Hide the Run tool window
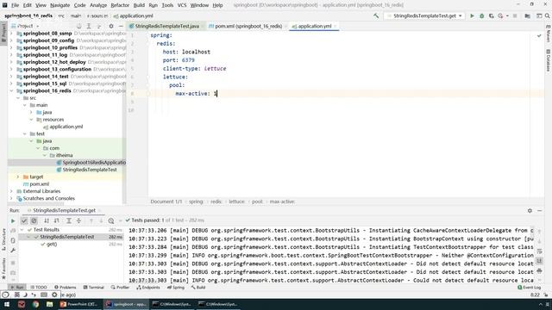The image size is (552, 310). [x=540, y=210]
